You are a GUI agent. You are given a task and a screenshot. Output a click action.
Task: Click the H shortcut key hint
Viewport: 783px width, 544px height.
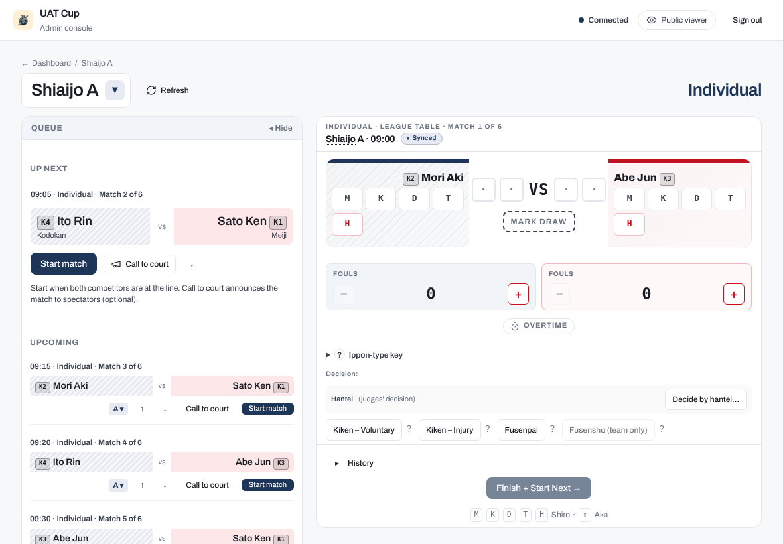point(542,515)
